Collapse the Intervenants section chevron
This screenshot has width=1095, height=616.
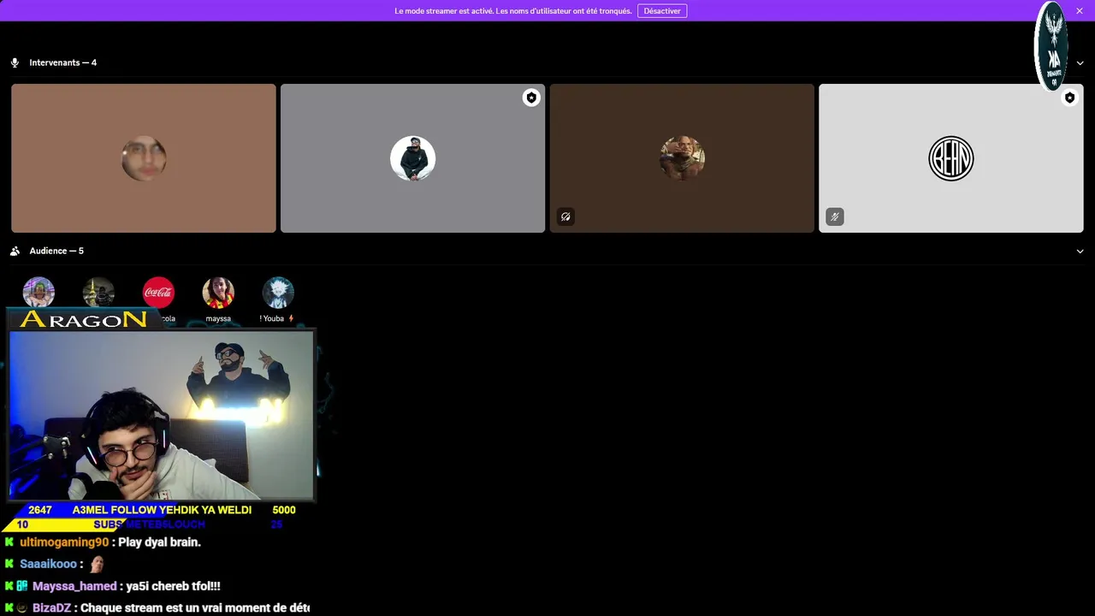[1080, 63]
